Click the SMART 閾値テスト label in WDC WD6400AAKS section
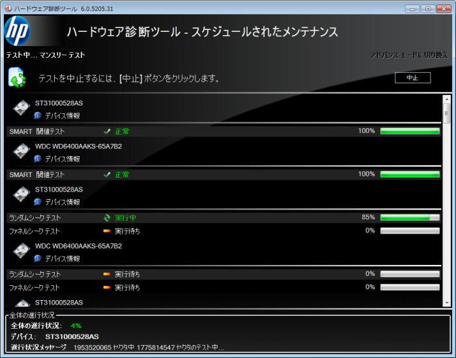The width and height of the screenshot is (456, 358). [36, 174]
